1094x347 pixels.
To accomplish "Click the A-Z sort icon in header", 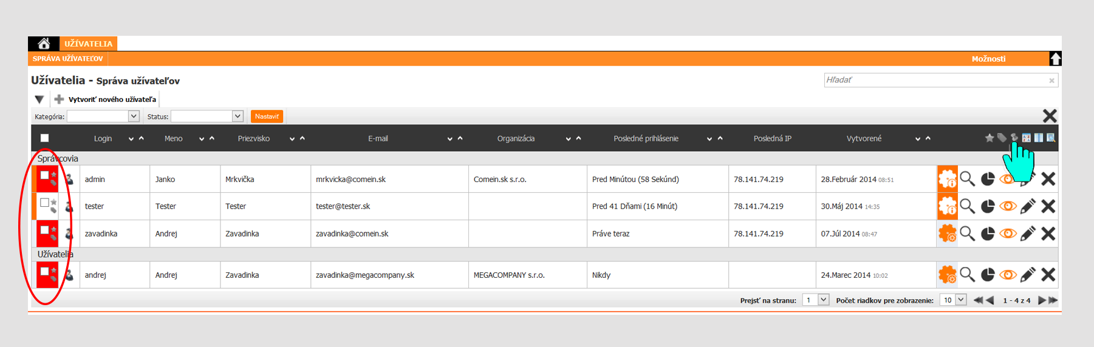I will pos(1026,138).
